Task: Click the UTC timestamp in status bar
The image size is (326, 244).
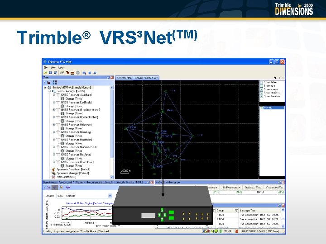Action: click(260, 231)
